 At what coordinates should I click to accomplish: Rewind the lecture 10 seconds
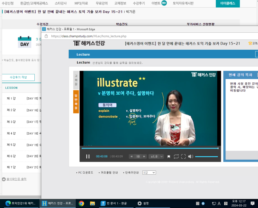132,157
